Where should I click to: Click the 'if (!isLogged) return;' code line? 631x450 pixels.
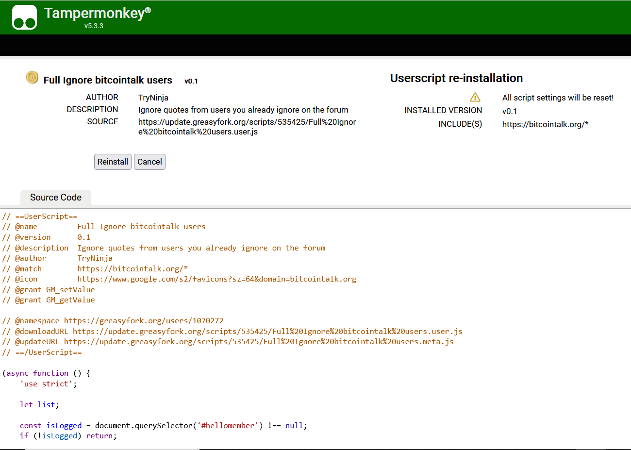coord(68,436)
